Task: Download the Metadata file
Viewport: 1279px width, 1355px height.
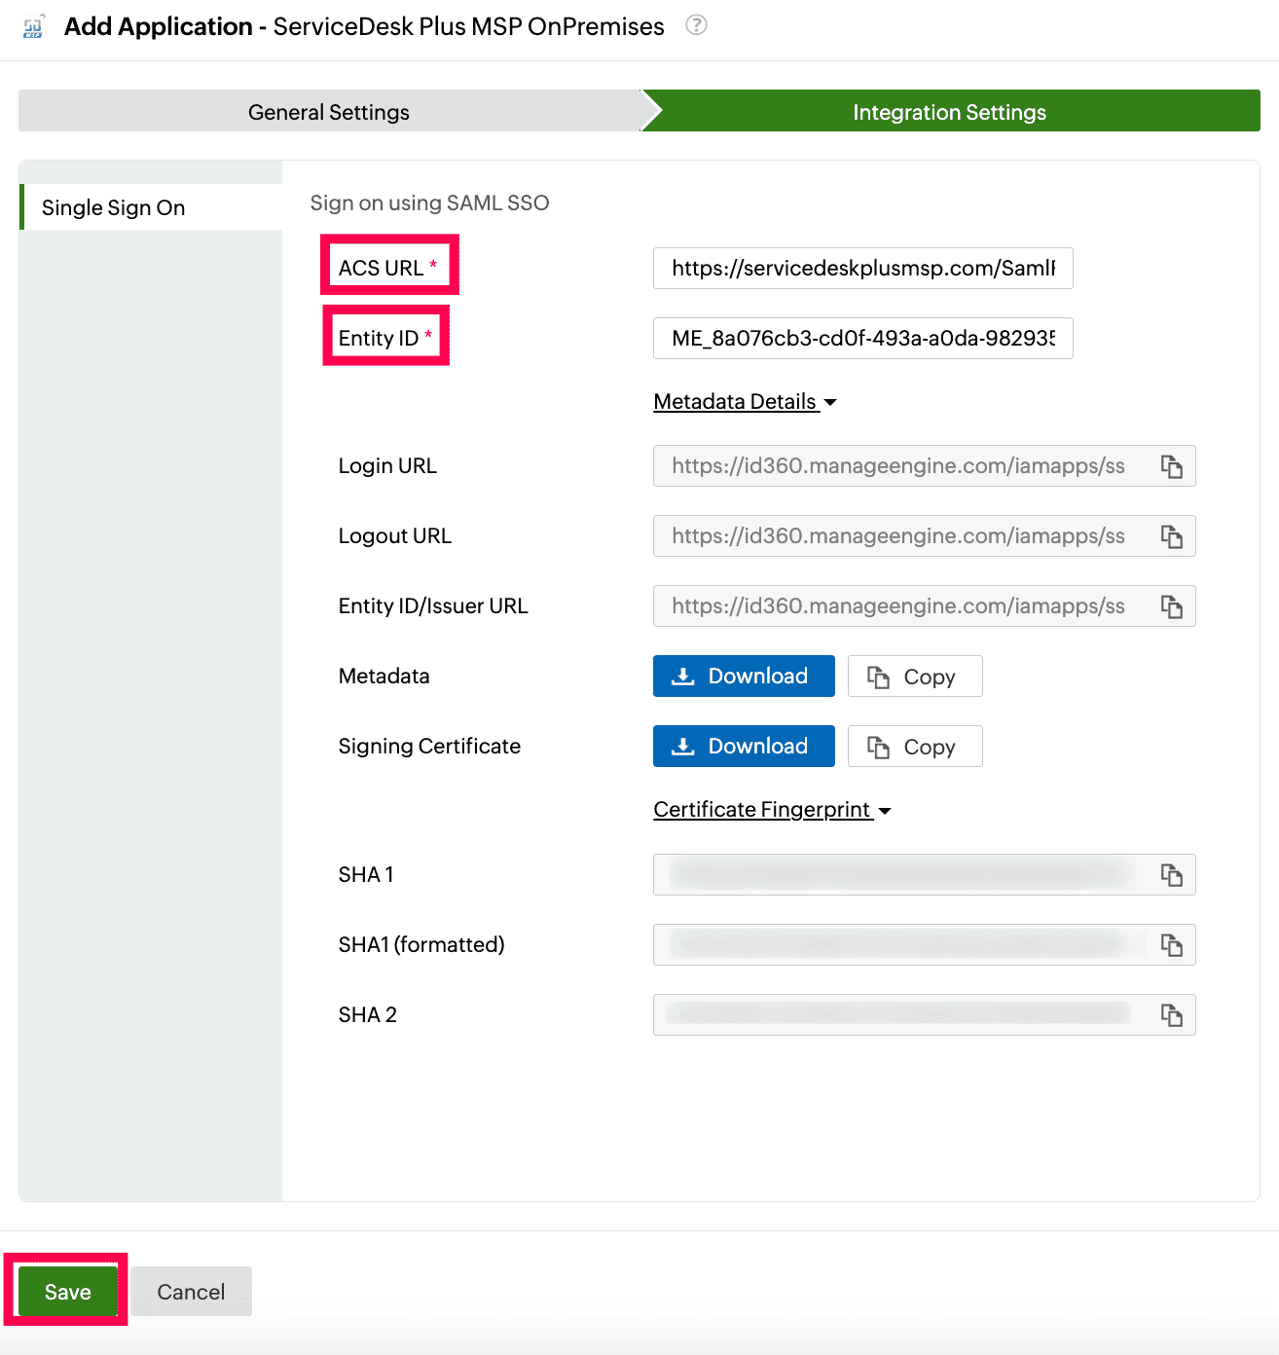Action: (x=743, y=676)
